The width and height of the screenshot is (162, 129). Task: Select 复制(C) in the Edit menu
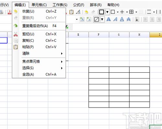pos(39,40)
